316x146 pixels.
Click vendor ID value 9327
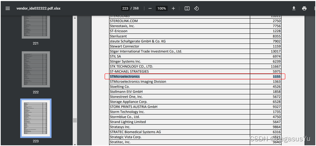[277, 107]
